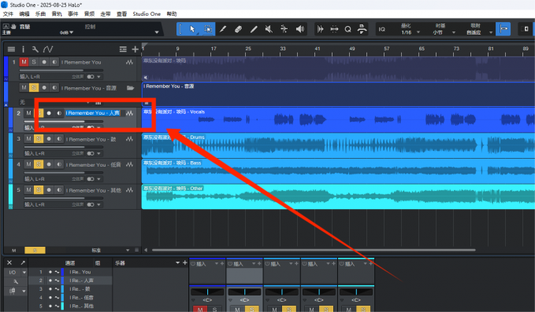Open the mixer wrench settings icon
This screenshot has width=535, height=312.
(15, 281)
